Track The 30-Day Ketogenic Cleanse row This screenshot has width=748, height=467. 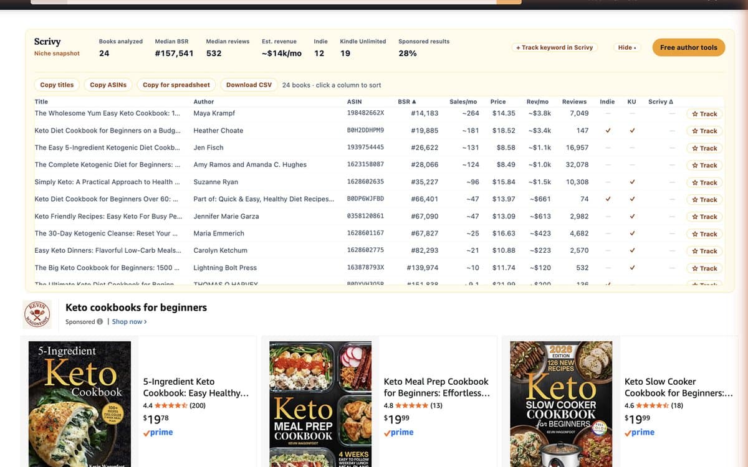tap(704, 234)
